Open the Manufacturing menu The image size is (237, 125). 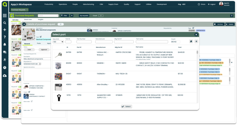pyautogui.click(x=89, y=4)
